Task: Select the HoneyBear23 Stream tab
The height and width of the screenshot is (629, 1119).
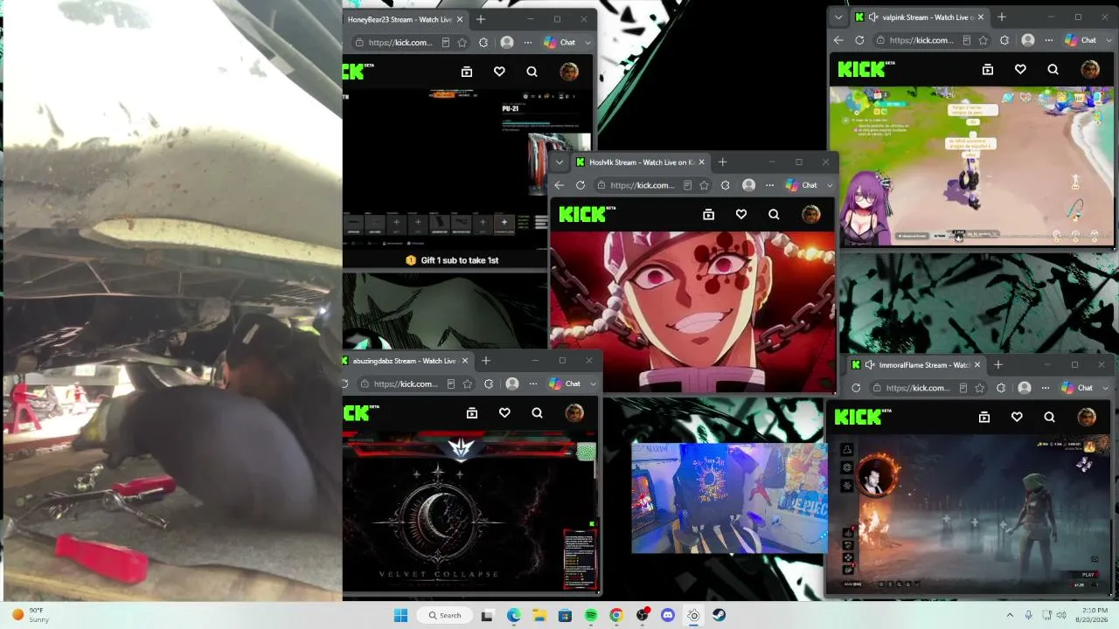Action: pos(402,19)
